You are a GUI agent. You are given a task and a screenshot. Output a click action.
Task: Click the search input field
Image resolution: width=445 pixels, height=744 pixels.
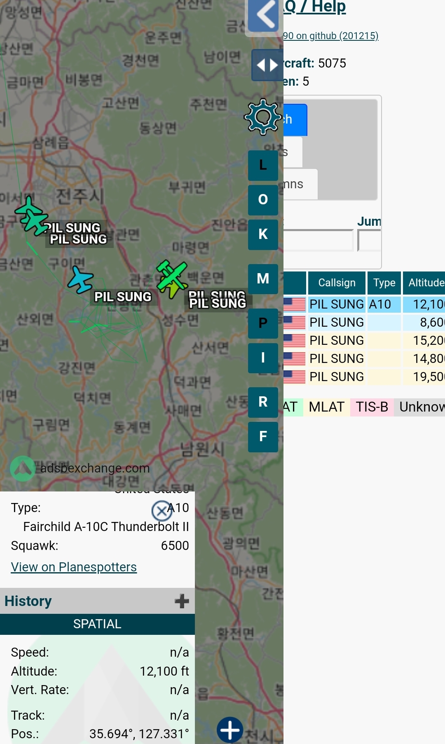point(319,241)
